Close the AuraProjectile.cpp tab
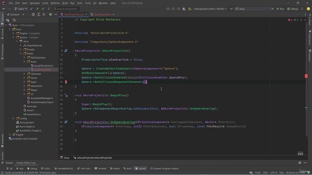The image size is (312, 175). [86, 15]
